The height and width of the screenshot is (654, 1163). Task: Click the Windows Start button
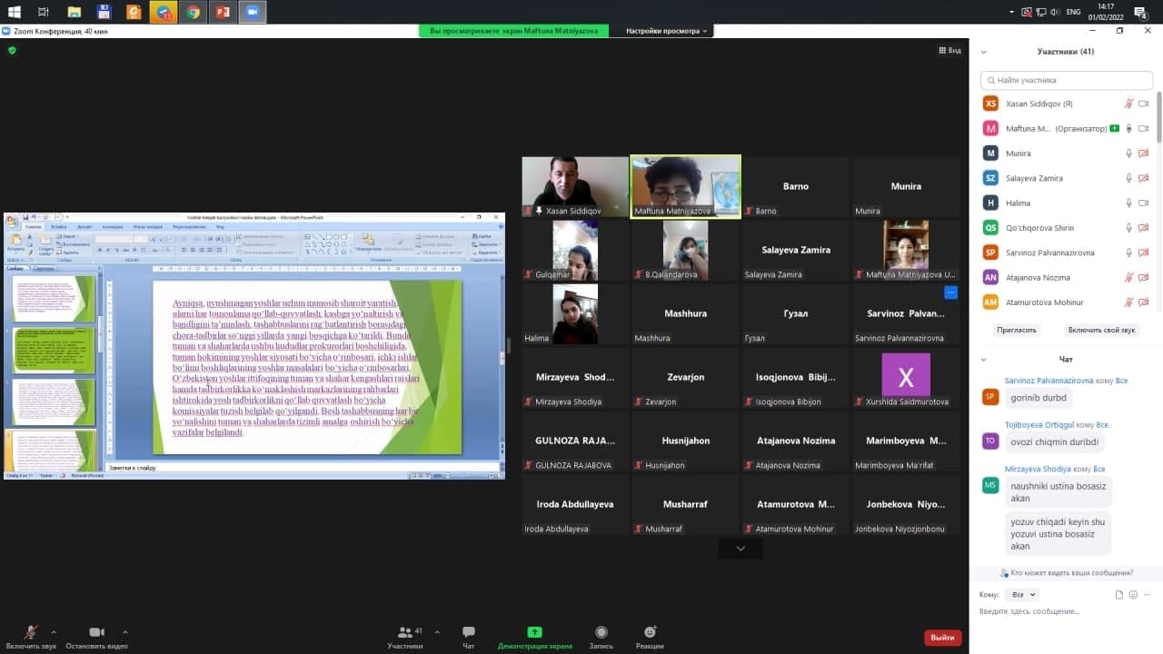(x=15, y=12)
